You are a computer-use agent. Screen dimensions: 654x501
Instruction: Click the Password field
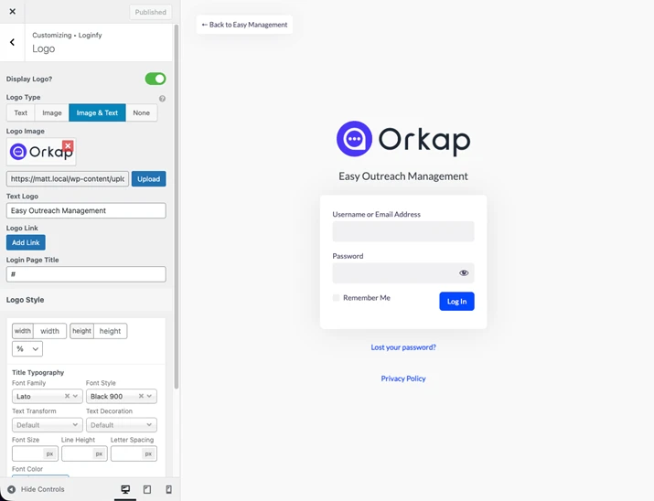pos(403,273)
